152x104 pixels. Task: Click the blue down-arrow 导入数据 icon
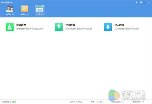point(108,27)
